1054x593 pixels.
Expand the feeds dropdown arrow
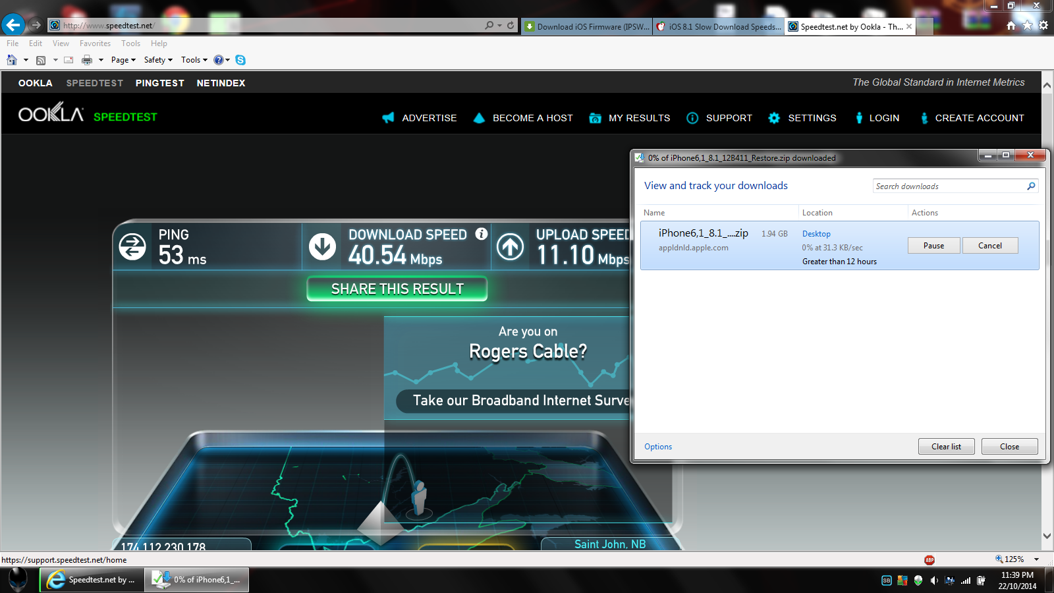click(55, 60)
